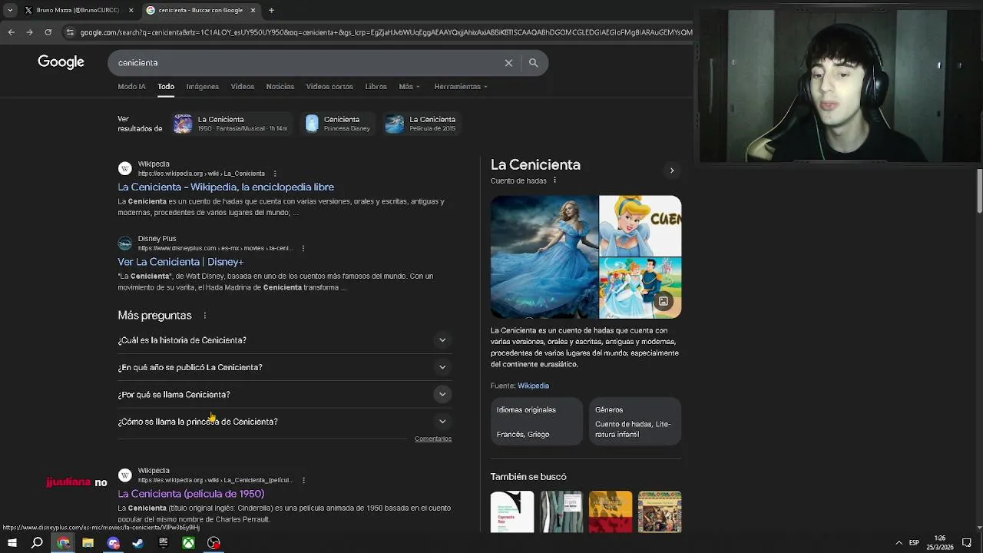The height and width of the screenshot is (553, 983).
Task: Click the Wikipedia favicon of first result
Action: click(x=124, y=168)
